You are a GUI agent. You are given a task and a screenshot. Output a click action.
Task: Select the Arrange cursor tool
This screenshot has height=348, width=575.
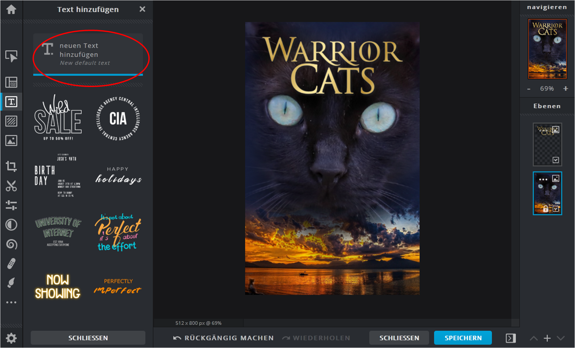[x=11, y=56]
